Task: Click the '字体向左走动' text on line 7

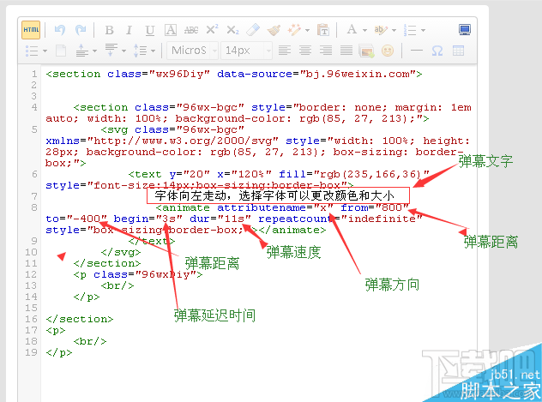Action: 192,195
